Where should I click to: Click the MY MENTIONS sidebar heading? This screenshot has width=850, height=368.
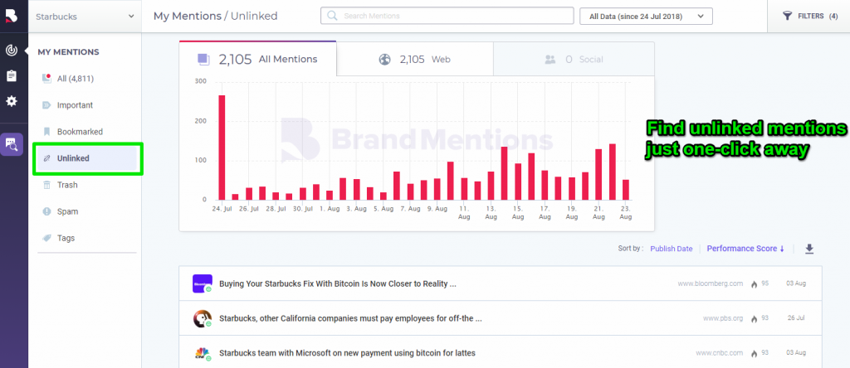point(68,52)
